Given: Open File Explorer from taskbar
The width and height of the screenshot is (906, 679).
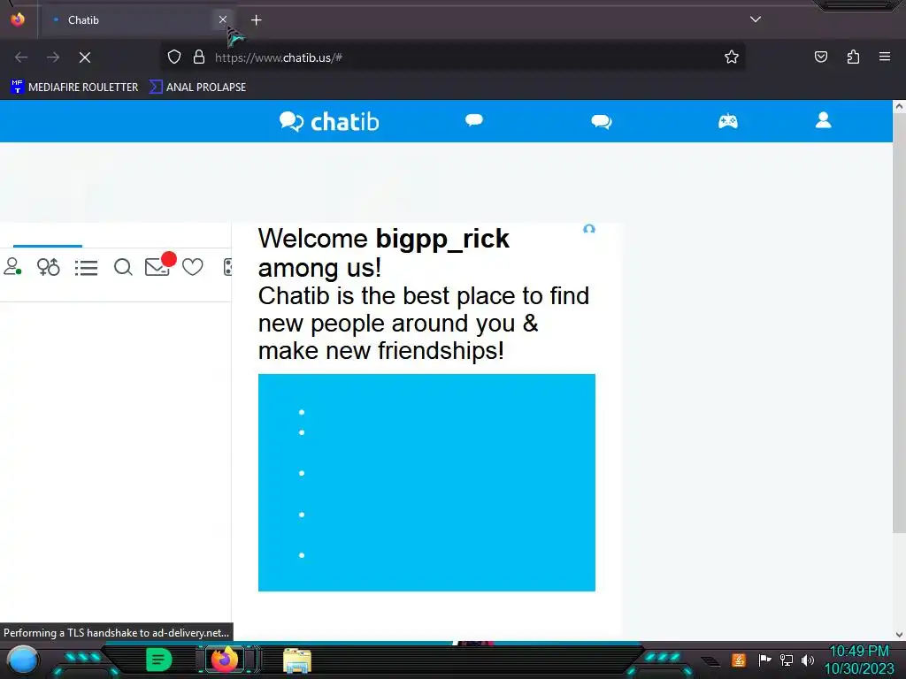Looking at the screenshot, I should coord(297,660).
